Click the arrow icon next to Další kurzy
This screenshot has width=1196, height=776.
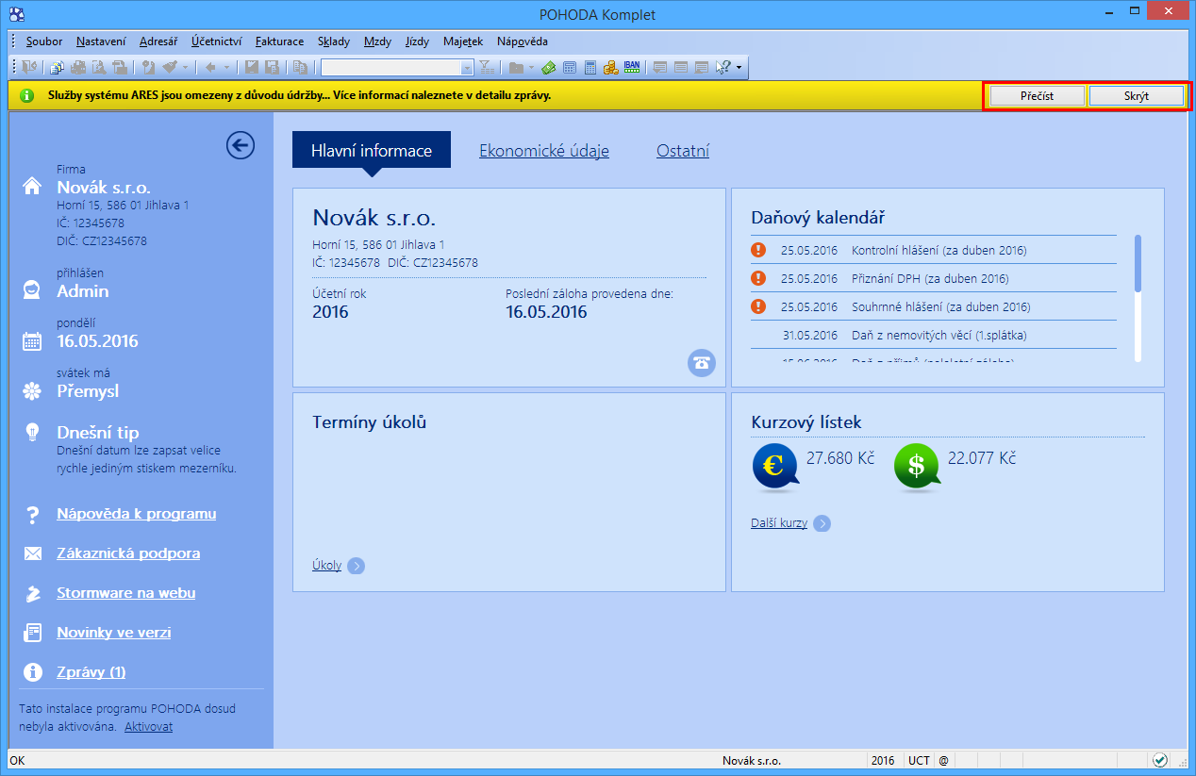822,523
